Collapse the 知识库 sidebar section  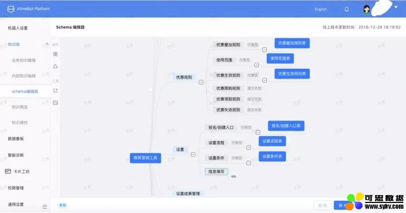(47, 44)
